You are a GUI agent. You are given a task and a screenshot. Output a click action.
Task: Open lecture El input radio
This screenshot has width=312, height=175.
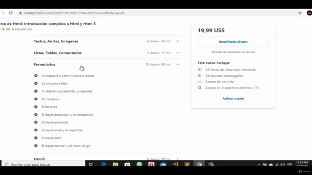[52, 138]
